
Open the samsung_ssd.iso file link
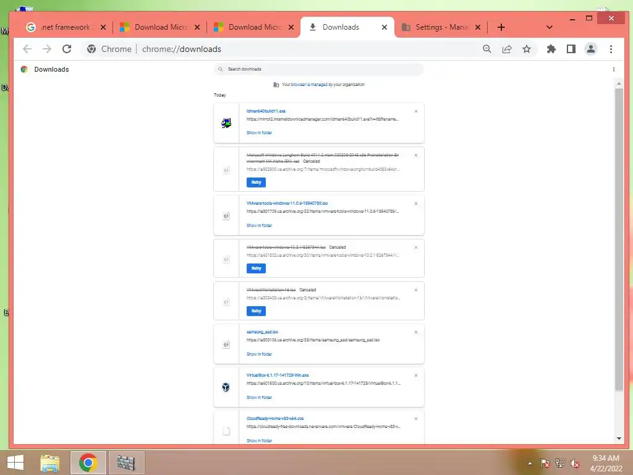262,332
